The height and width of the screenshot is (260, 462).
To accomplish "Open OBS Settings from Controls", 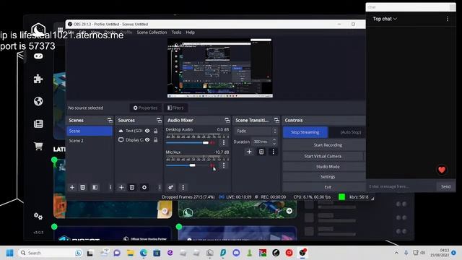I will 324,177.
